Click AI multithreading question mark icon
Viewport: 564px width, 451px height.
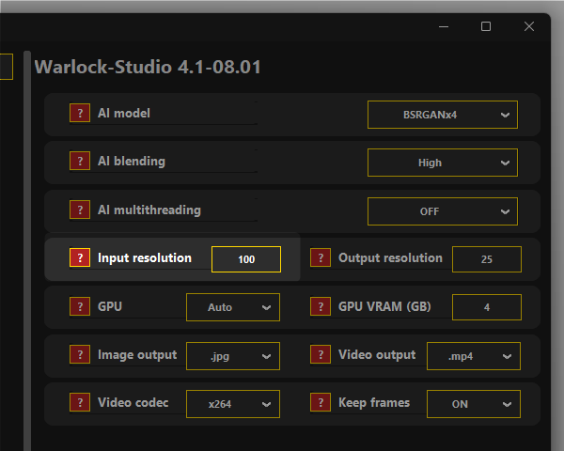coord(80,210)
